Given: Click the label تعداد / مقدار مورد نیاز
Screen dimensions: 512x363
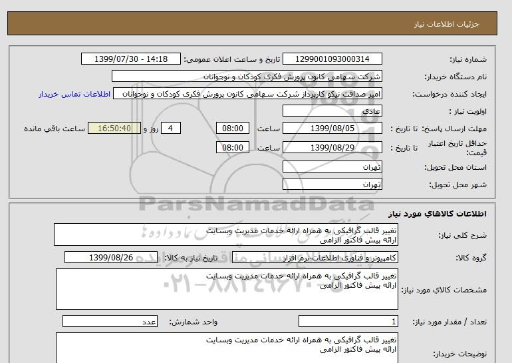Looking at the screenshot, I should (449, 322).
